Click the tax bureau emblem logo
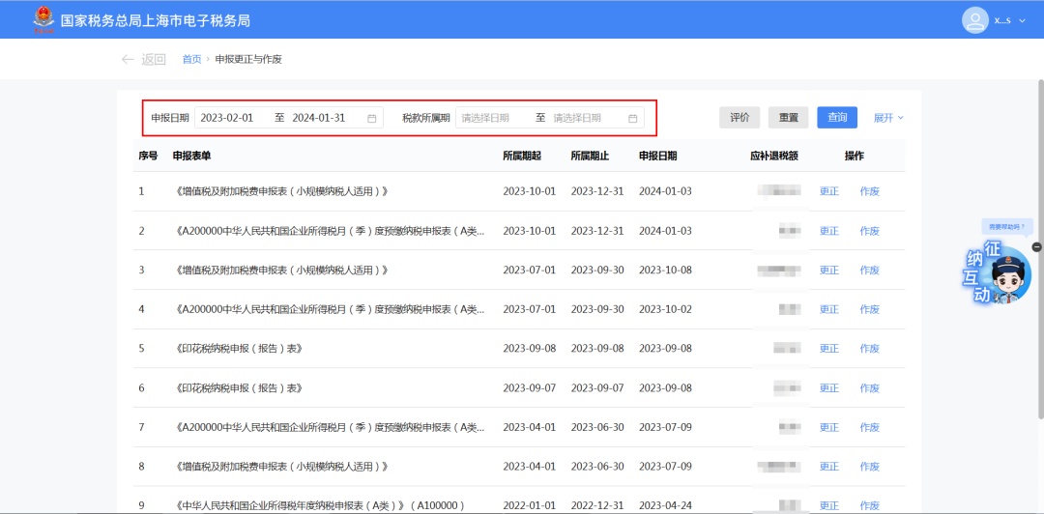 click(43, 19)
